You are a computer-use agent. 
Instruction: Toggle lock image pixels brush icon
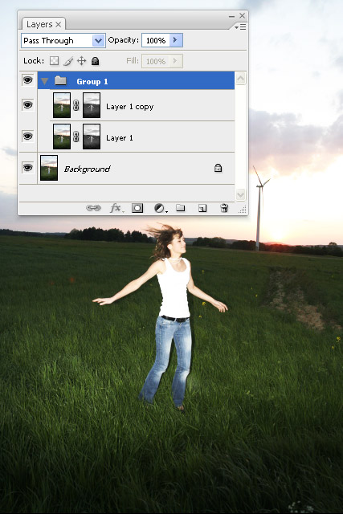tap(68, 61)
